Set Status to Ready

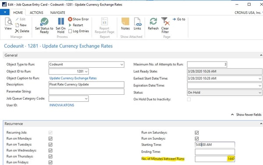coord(44,26)
